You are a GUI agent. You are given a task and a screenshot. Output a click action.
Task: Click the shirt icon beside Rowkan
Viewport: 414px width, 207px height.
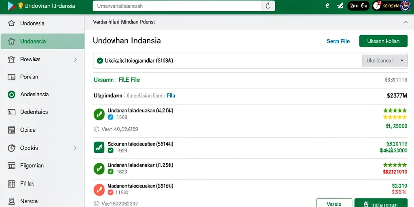[x=11, y=59]
